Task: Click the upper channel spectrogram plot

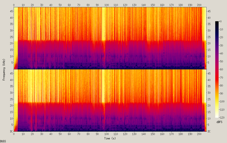Action: click(x=110, y=38)
